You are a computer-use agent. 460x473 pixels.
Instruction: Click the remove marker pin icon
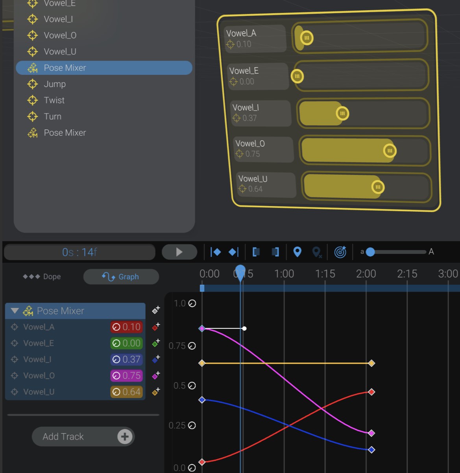(x=317, y=251)
